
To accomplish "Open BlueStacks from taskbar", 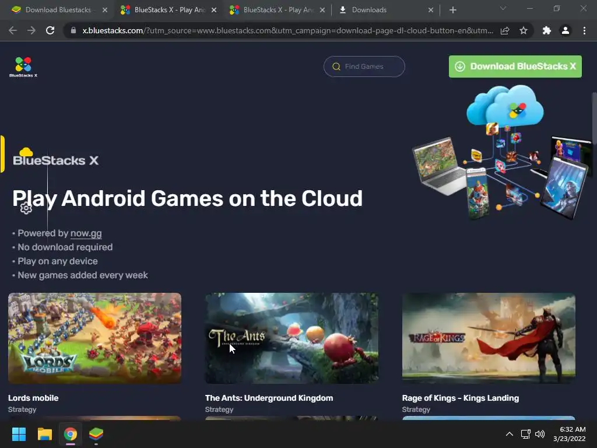I will tap(96, 434).
